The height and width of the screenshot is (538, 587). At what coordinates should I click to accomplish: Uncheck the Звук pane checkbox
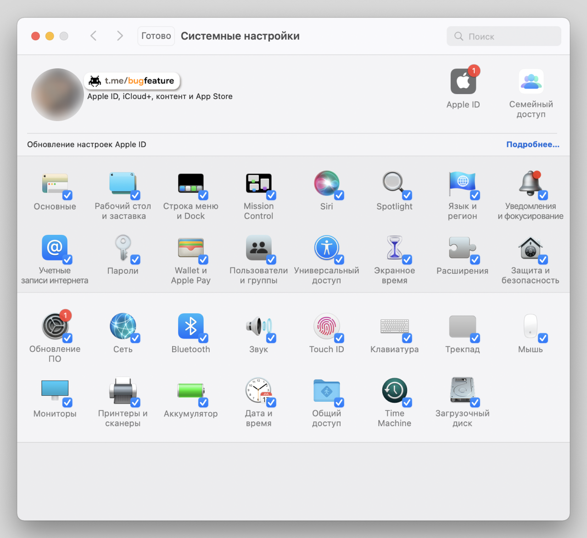(271, 338)
